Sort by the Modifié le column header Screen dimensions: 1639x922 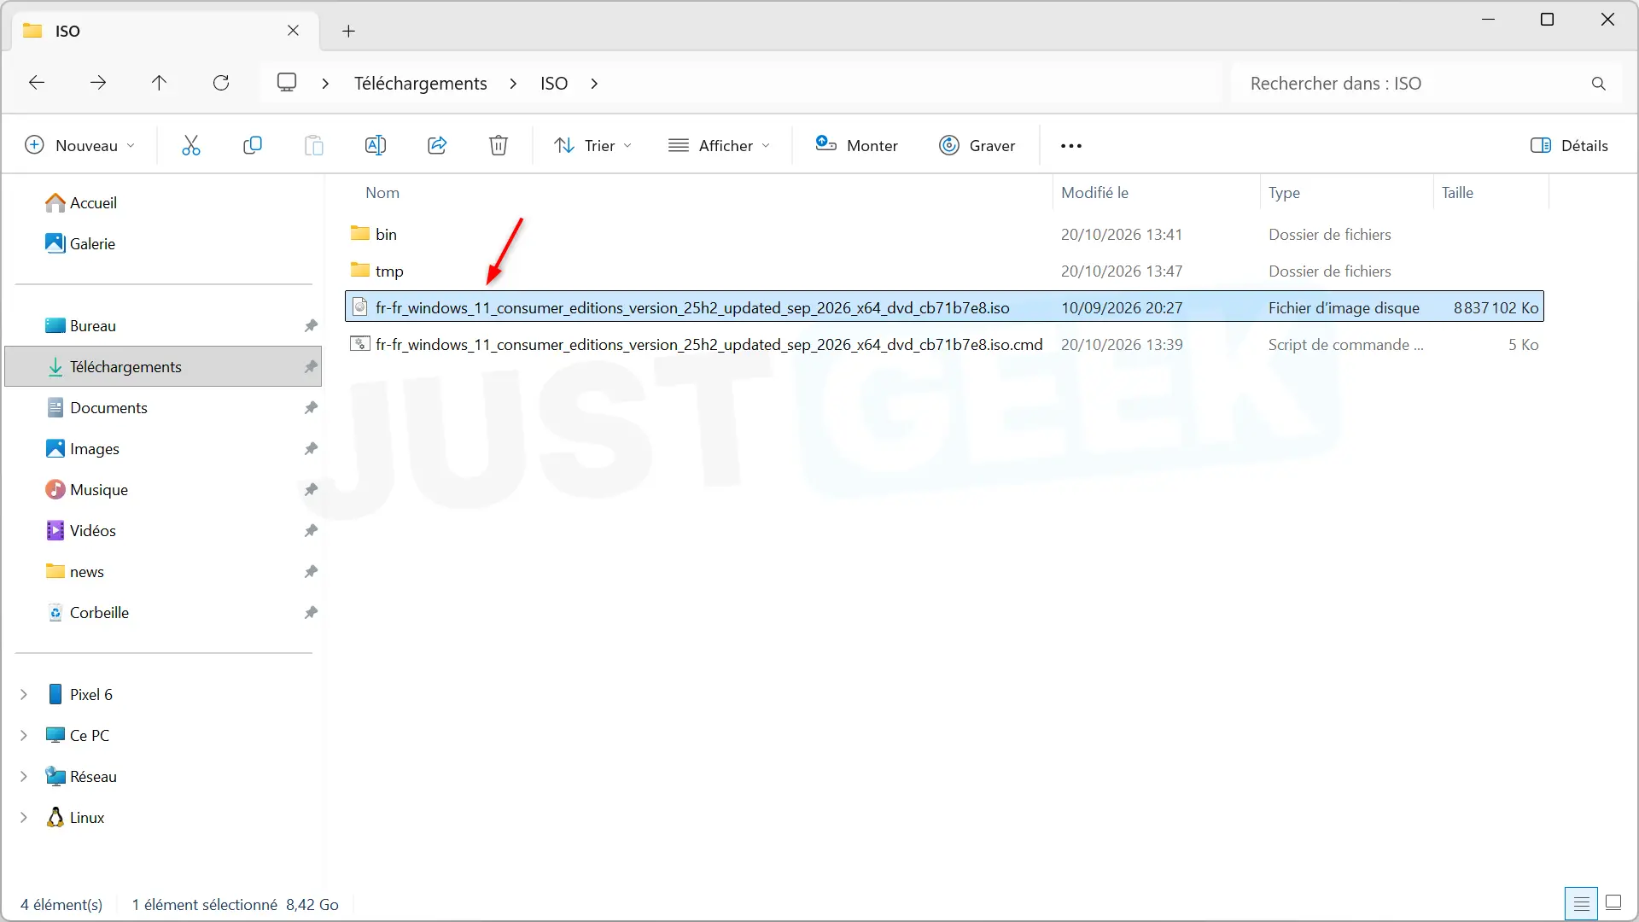tap(1094, 193)
